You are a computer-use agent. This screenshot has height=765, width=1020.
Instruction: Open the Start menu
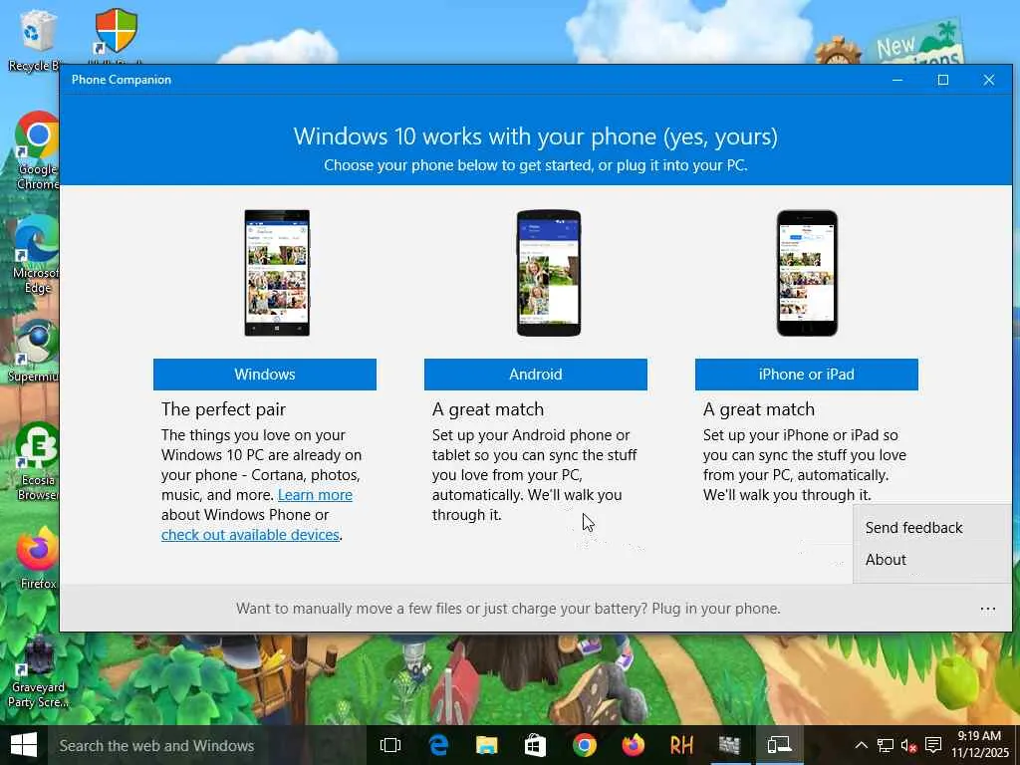pos(24,745)
